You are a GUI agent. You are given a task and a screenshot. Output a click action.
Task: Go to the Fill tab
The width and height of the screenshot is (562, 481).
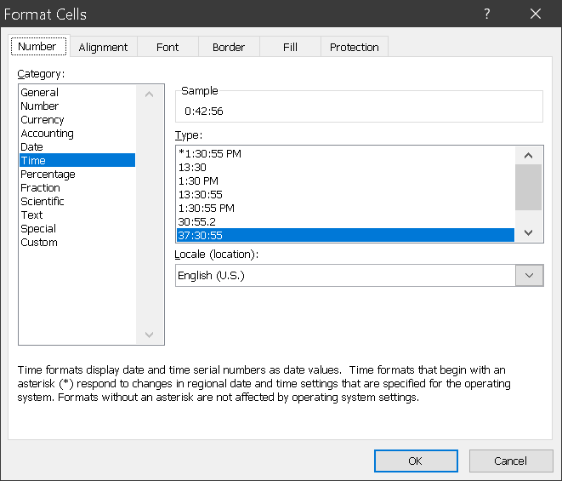(x=290, y=47)
